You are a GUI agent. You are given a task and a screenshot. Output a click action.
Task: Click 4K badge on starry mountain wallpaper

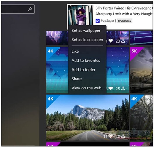[x=51, y=51]
